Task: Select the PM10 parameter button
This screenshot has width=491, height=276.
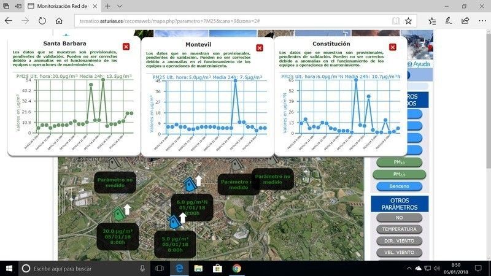Action: coord(397,163)
